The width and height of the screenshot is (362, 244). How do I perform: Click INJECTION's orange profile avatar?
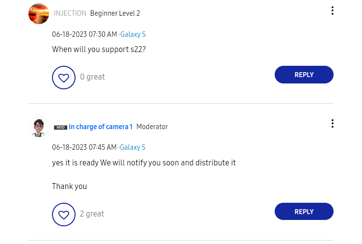click(x=39, y=14)
